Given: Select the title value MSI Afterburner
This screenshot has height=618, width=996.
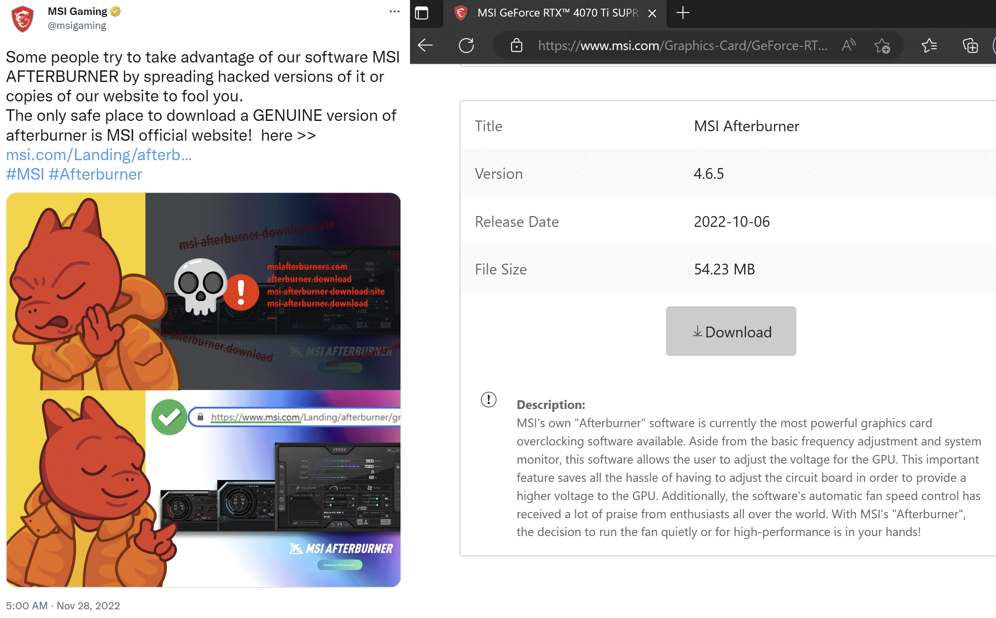Looking at the screenshot, I should (746, 126).
